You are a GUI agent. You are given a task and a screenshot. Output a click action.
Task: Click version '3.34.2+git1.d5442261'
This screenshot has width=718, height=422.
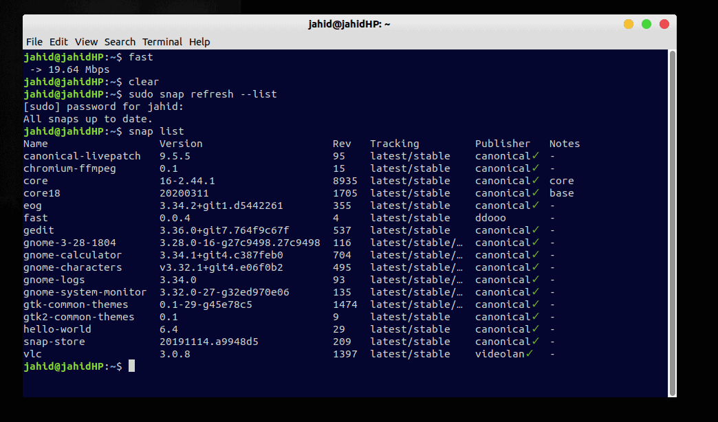point(221,206)
